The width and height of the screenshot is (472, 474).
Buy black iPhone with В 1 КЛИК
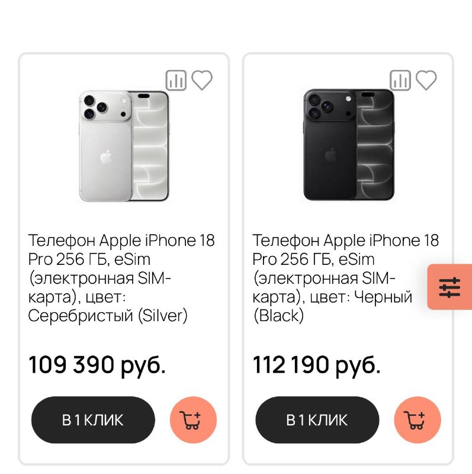coord(317,420)
